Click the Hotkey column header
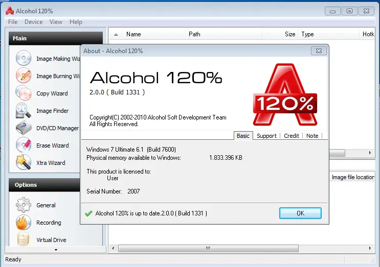 [368, 34]
